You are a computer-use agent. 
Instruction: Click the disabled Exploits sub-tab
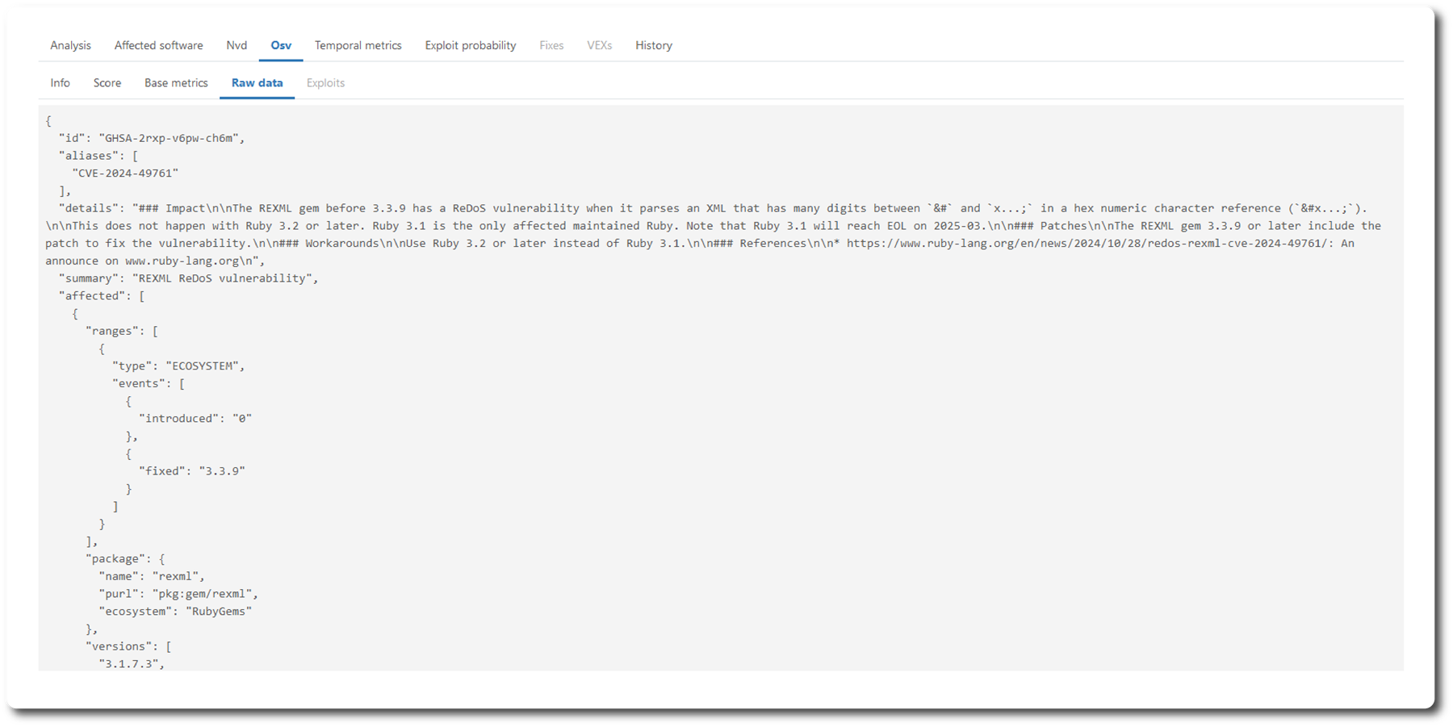tap(325, 83)
